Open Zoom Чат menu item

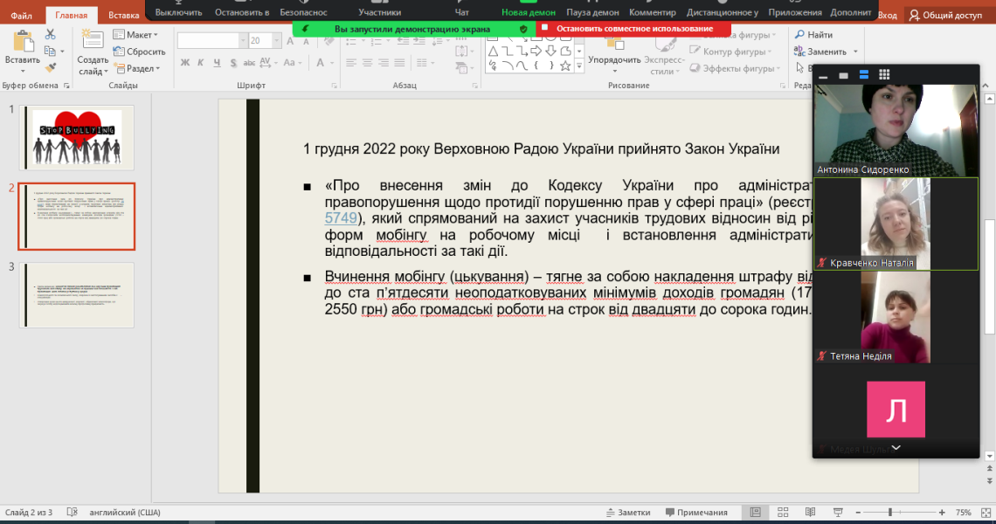click(x=462, y=12)
